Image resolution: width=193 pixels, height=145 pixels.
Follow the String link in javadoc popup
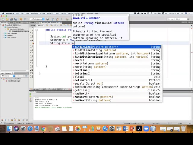88,23
